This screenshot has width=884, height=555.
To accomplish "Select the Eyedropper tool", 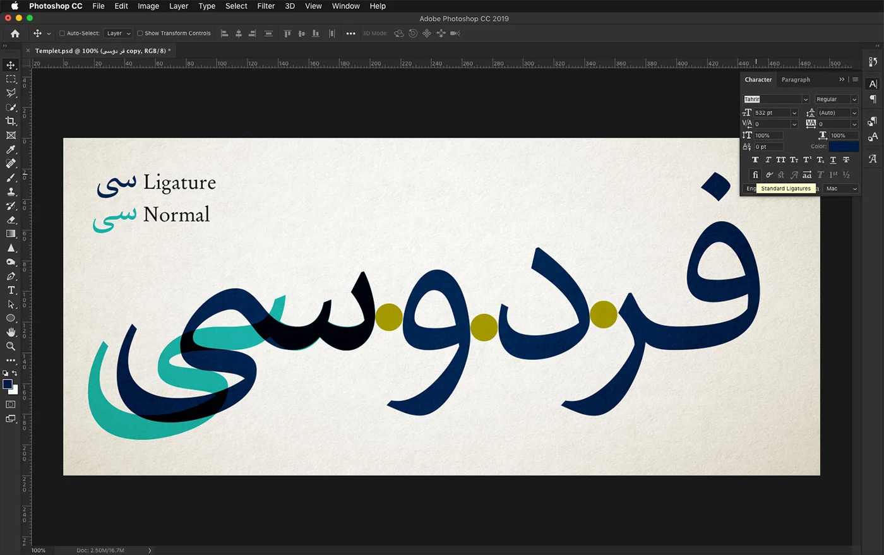I will click(x=11, y=150).
